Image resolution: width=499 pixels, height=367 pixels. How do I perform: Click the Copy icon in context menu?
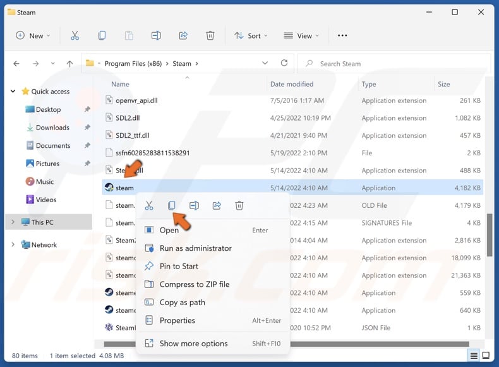point(172,205)
